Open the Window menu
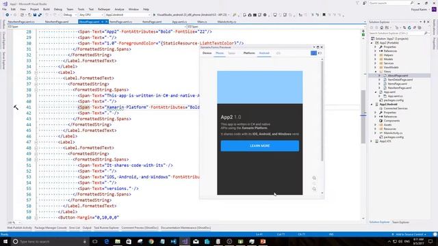Image resolution: width=438 pixels, height=246 pixels. click(133, 9)
